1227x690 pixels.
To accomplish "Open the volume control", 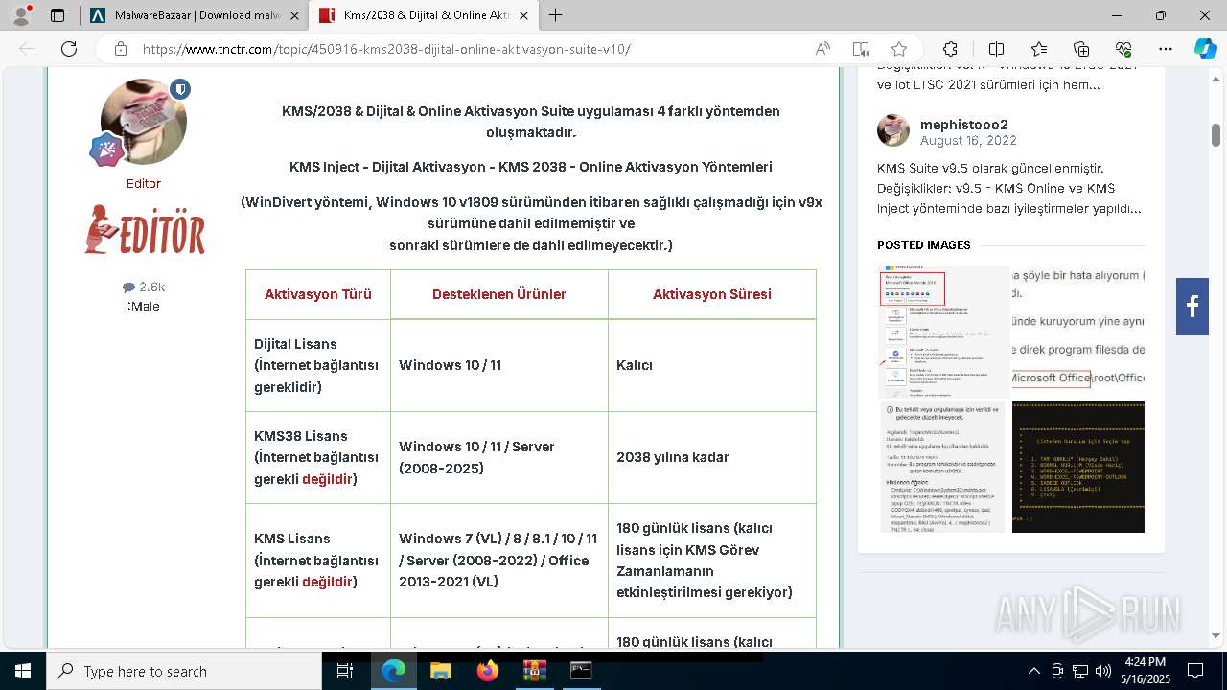I will coord(1103,671).
